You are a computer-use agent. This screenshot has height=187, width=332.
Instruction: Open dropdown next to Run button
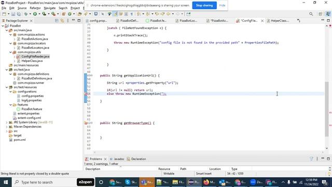39,14
